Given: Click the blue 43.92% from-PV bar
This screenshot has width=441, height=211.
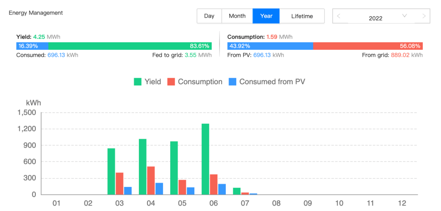Looking at the screenshot, I should click(x=270, y=46).
